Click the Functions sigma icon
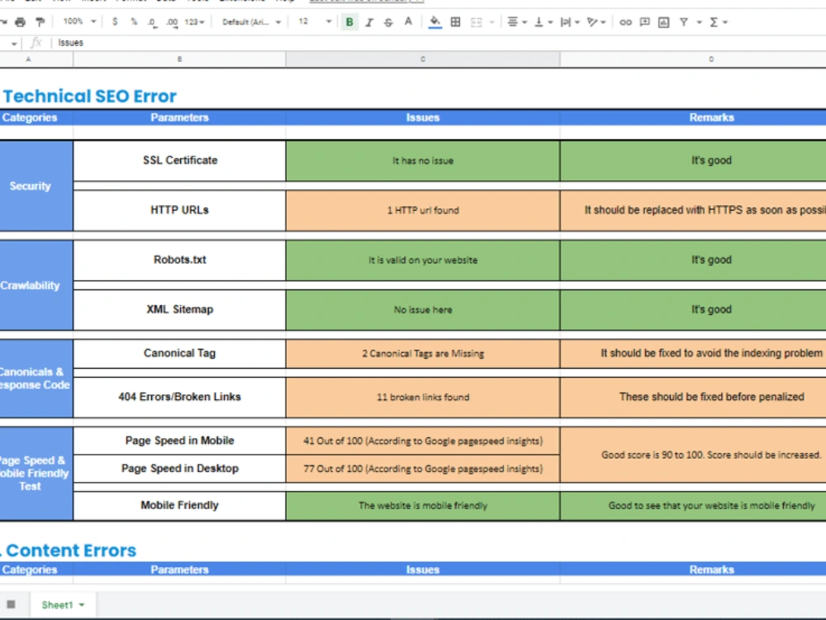826x620 pixels. [x=714, y=22]
